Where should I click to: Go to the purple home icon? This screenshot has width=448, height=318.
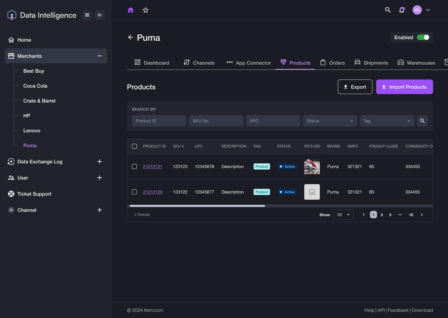click(x=131, y=10)
